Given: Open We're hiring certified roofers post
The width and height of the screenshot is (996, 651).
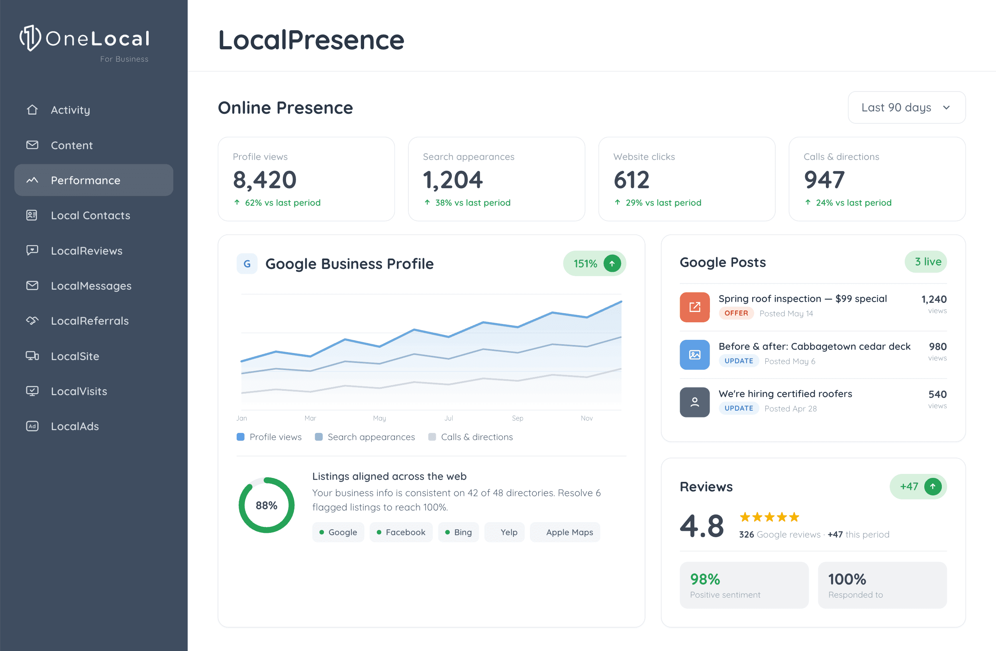Looking at the screenshot, I should click(813, 402).
